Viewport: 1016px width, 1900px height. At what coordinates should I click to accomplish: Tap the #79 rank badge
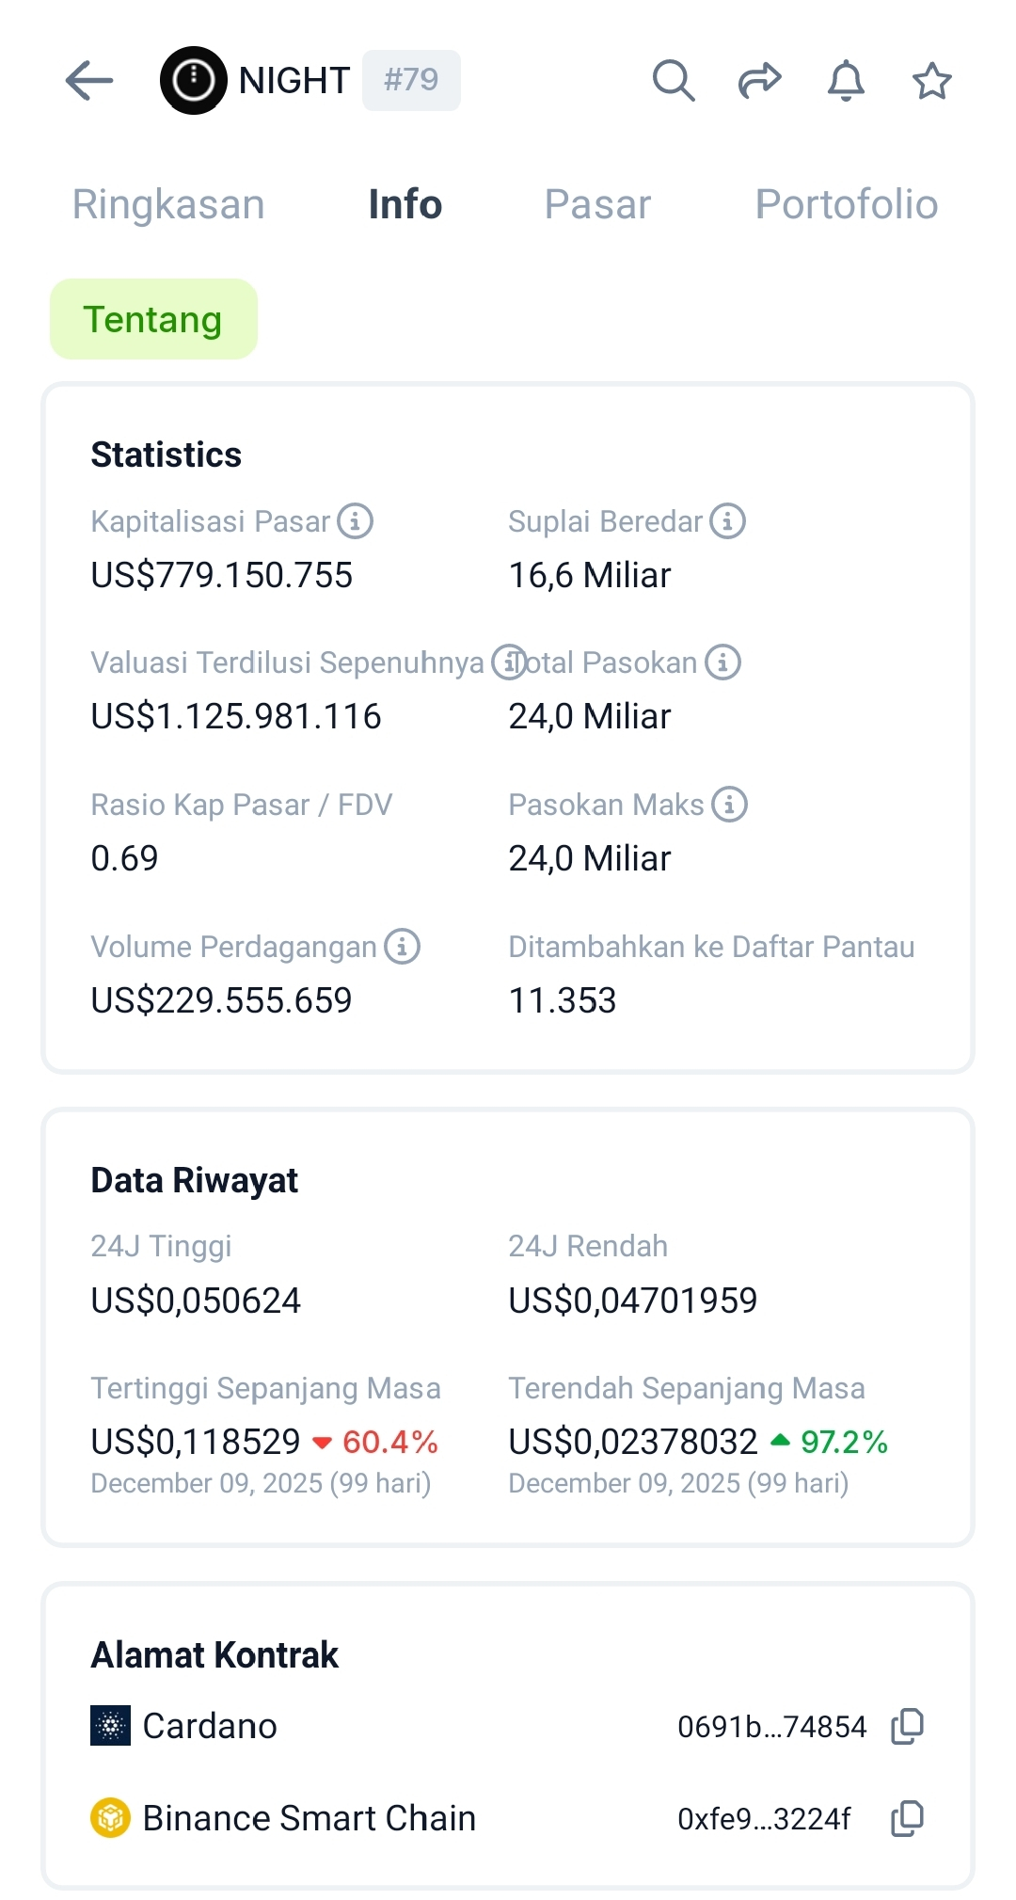pos(411,80)
